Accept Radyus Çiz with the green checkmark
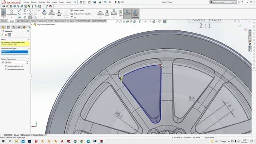The width and height of the screenshot is (256, 144). click(x=2, y=35)
